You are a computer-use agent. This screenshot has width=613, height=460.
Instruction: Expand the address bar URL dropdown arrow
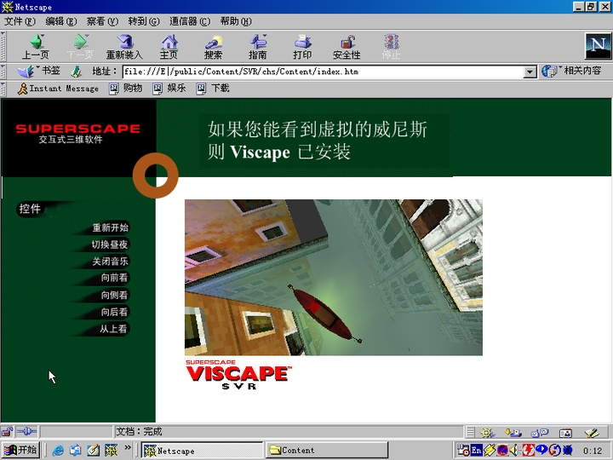click(x=530, y=72)
